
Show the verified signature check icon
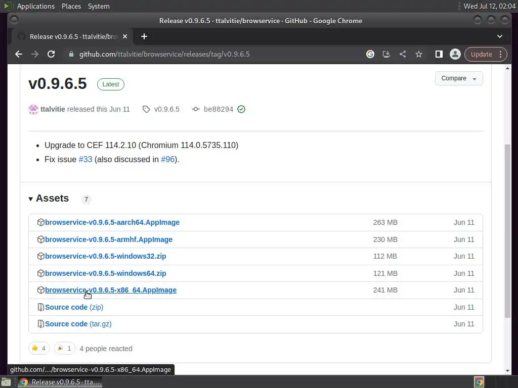click(241, 109)
